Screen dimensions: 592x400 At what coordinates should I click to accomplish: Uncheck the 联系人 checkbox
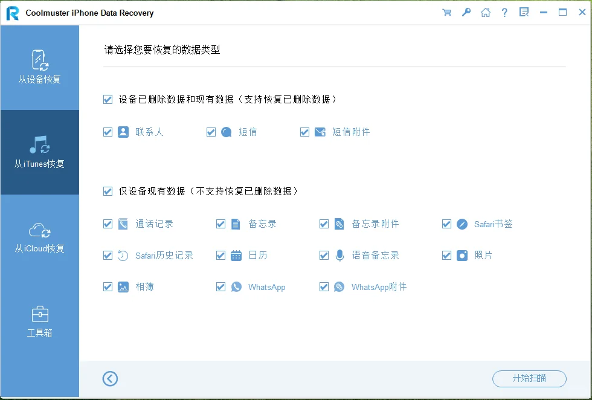pyautogui.click(x=108, y=132)
